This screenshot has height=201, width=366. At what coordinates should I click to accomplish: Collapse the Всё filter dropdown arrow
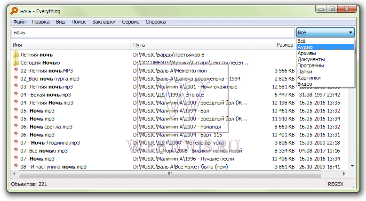coord(350,32)
